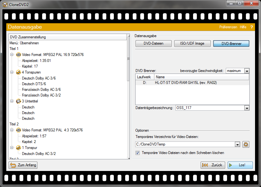Maximize the CloneDVD2 window
The height and width of the screenshot is (187, 261).
[240, 3]
